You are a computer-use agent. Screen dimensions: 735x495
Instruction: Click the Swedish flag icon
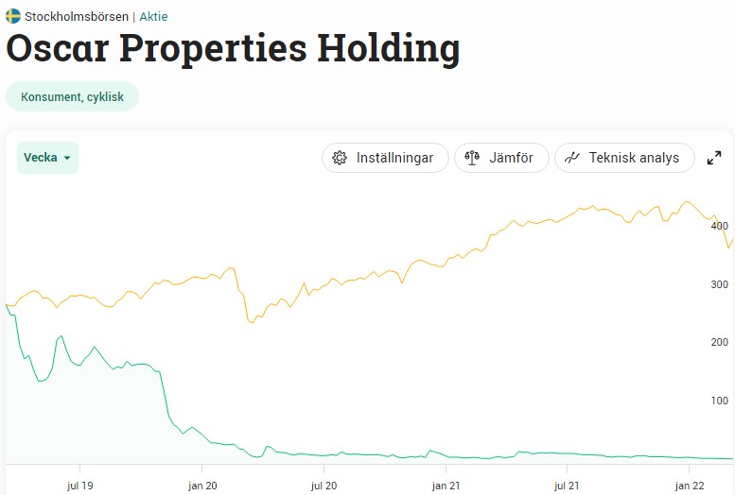[13, 16]
